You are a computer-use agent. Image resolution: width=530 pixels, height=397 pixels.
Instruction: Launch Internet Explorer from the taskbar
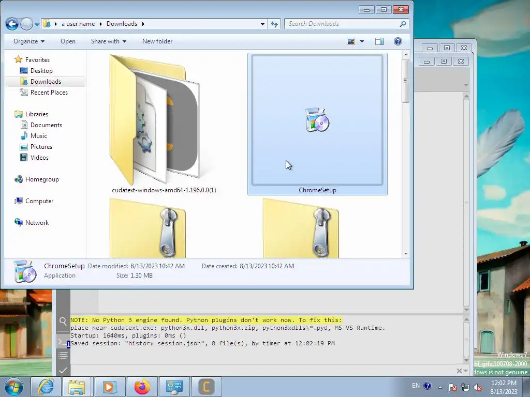tap(46, 387)
